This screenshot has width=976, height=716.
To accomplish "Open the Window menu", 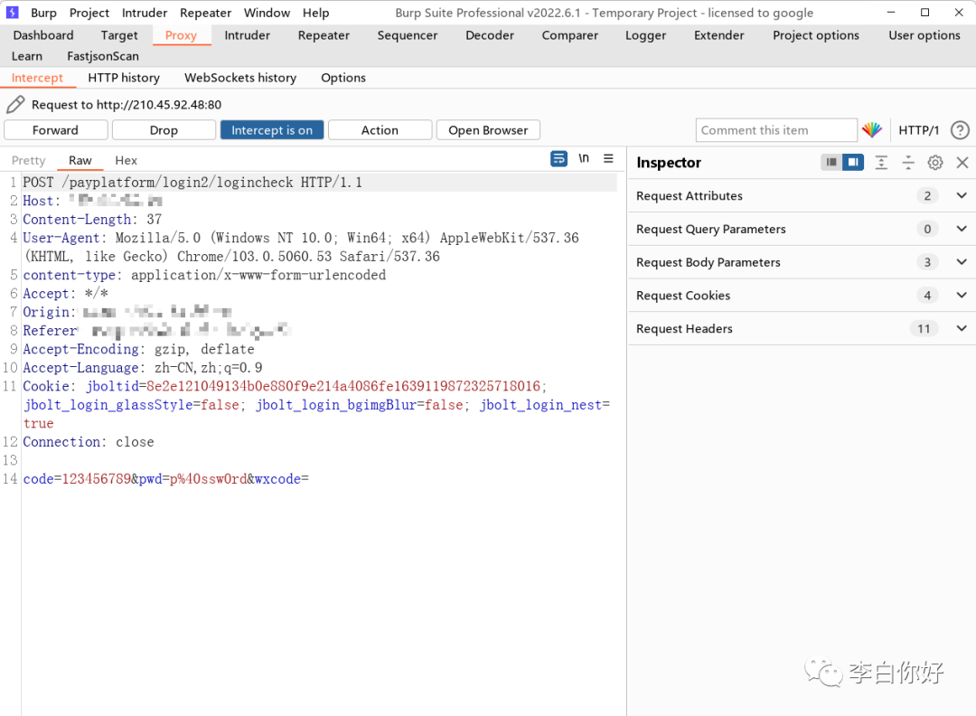I will click(267, 13).
